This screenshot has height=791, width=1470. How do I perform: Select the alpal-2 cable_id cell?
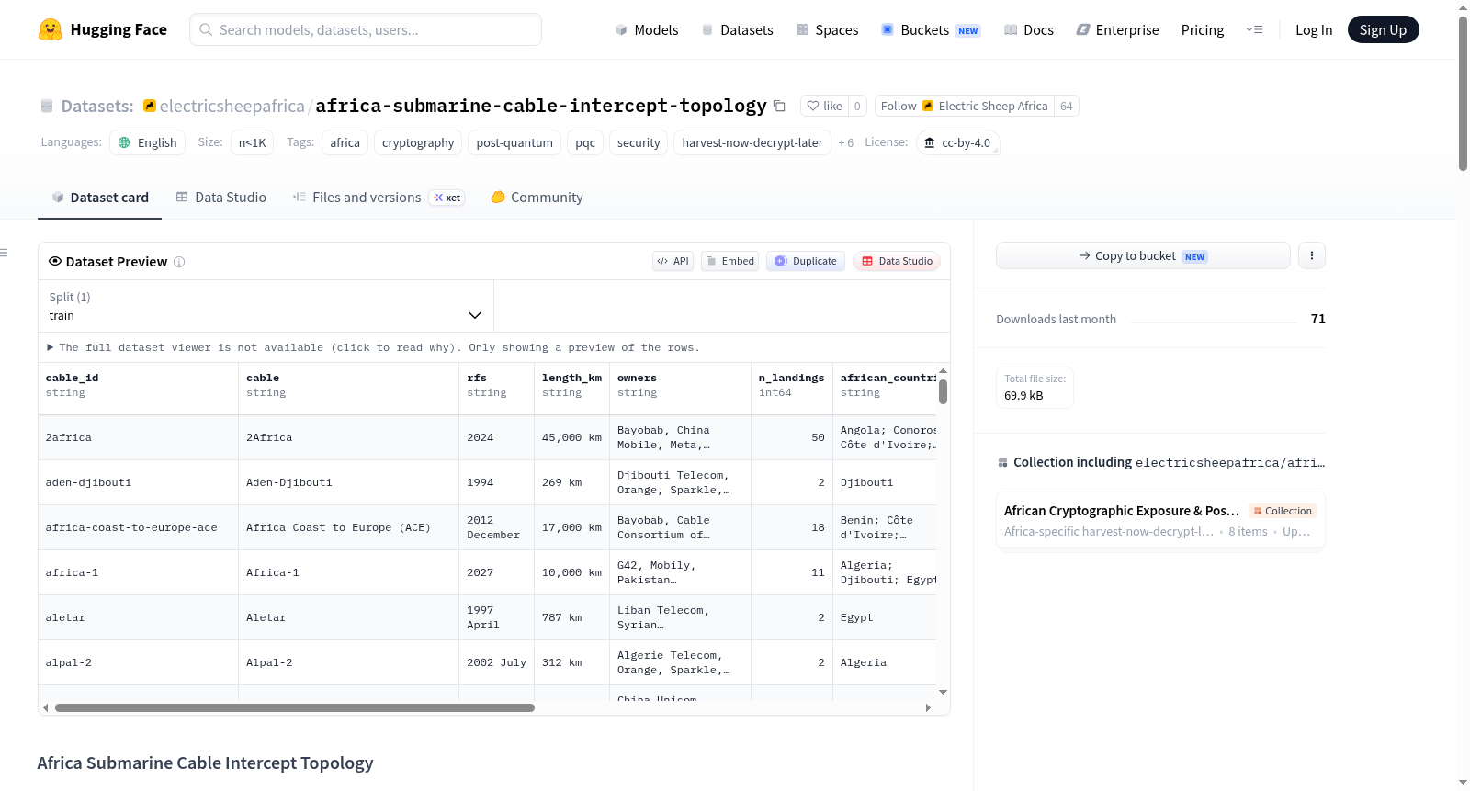tap(138, 662)
